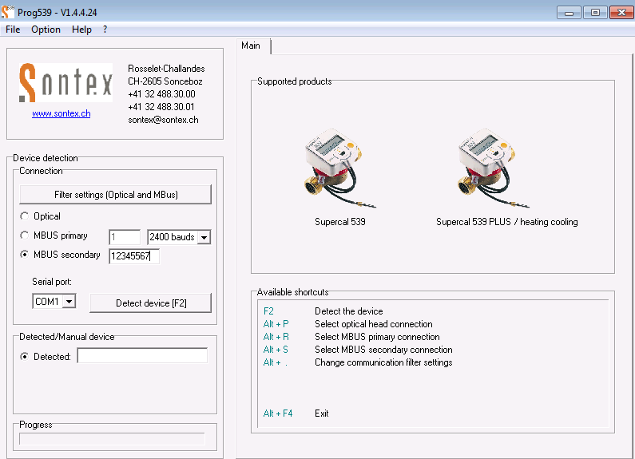The width and height of the screenshot is (635, 459).
Task: Select the Optical connection radio button
Action: (25, 216)
